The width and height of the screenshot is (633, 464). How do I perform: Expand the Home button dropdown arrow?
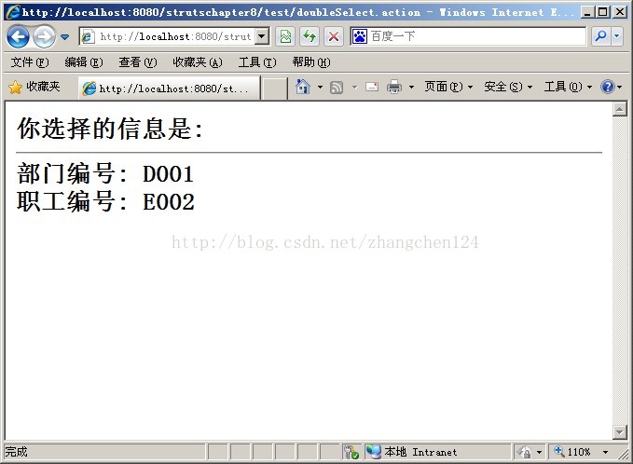320,87
